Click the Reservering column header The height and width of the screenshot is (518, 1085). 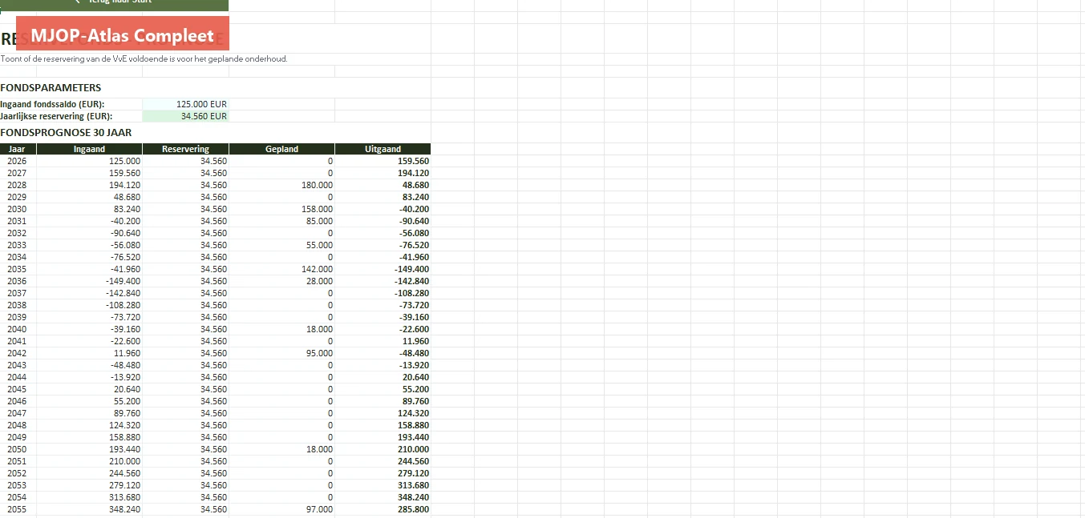pos(185,149)
